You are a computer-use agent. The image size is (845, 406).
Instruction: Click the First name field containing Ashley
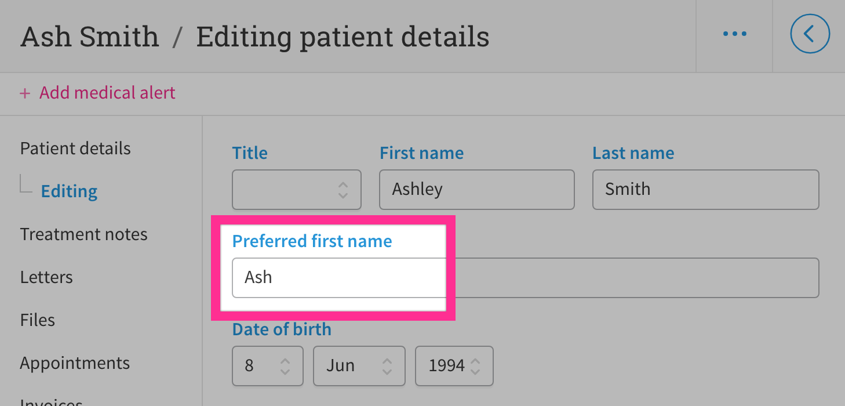click(x=476, y=189)
